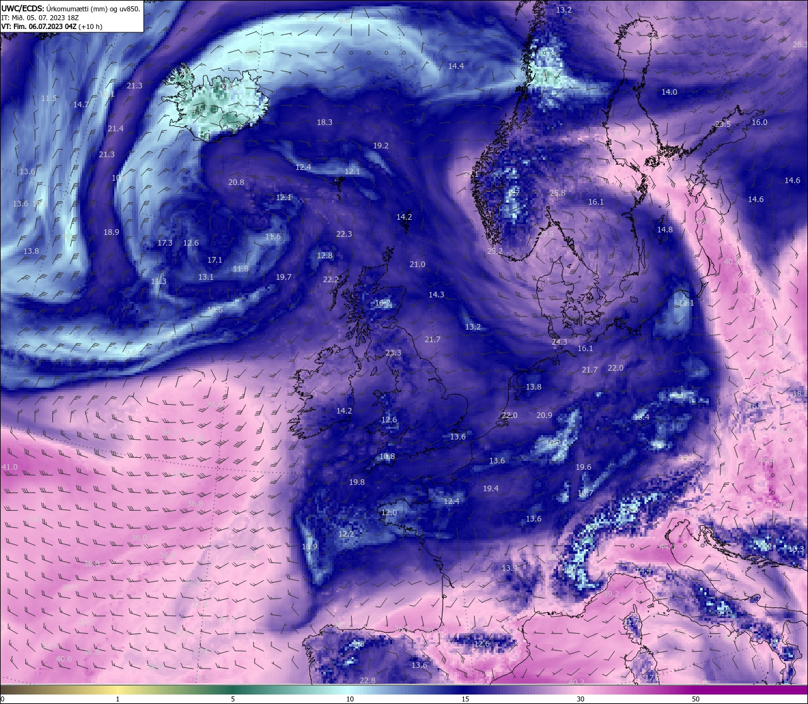Click the 25.2 value label
Image resolution: width=808 pixels, height=704 pixels.
tap(495, 251)
